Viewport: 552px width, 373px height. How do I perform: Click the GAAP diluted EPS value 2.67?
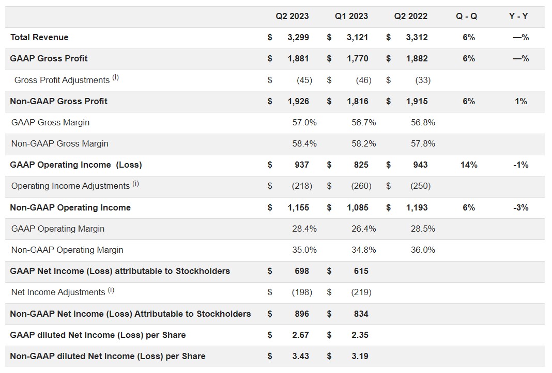[300, 335]
